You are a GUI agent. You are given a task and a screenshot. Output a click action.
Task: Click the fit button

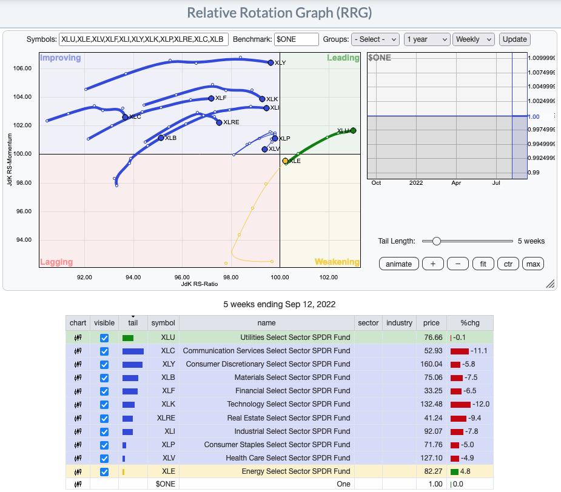tap(483, 264)
